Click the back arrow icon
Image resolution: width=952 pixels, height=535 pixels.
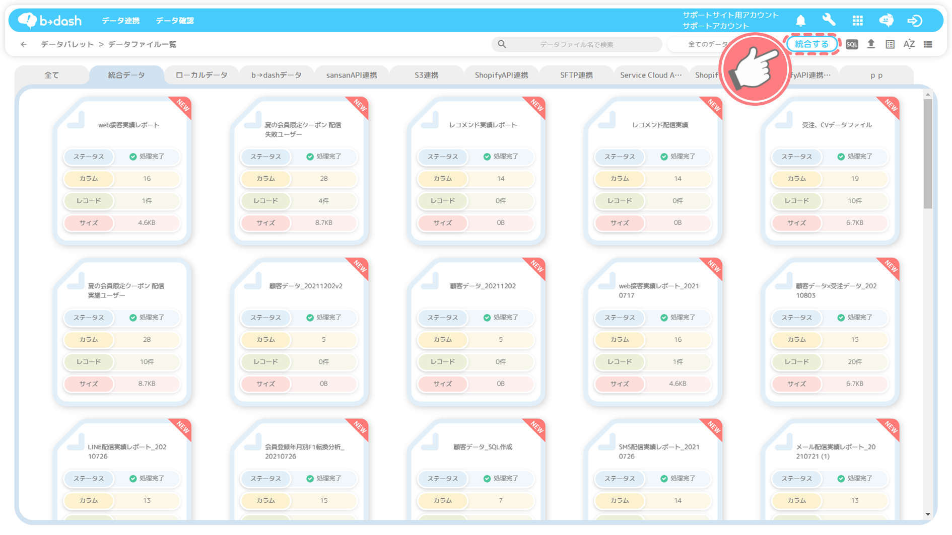24,44
